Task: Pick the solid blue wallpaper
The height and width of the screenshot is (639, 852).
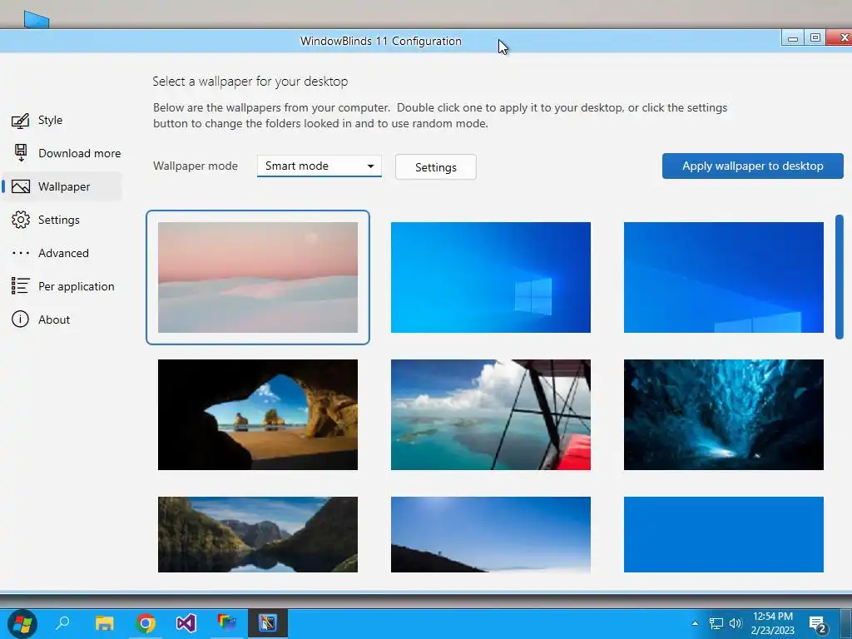Action: tap(723, 534)
